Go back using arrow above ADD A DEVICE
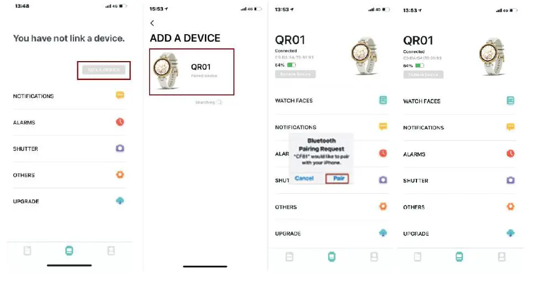The image size is (533, 288). click(x=152, y=23)
